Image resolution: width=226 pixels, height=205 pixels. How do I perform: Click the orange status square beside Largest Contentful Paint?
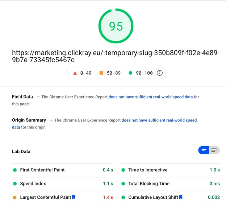point(15,197)
